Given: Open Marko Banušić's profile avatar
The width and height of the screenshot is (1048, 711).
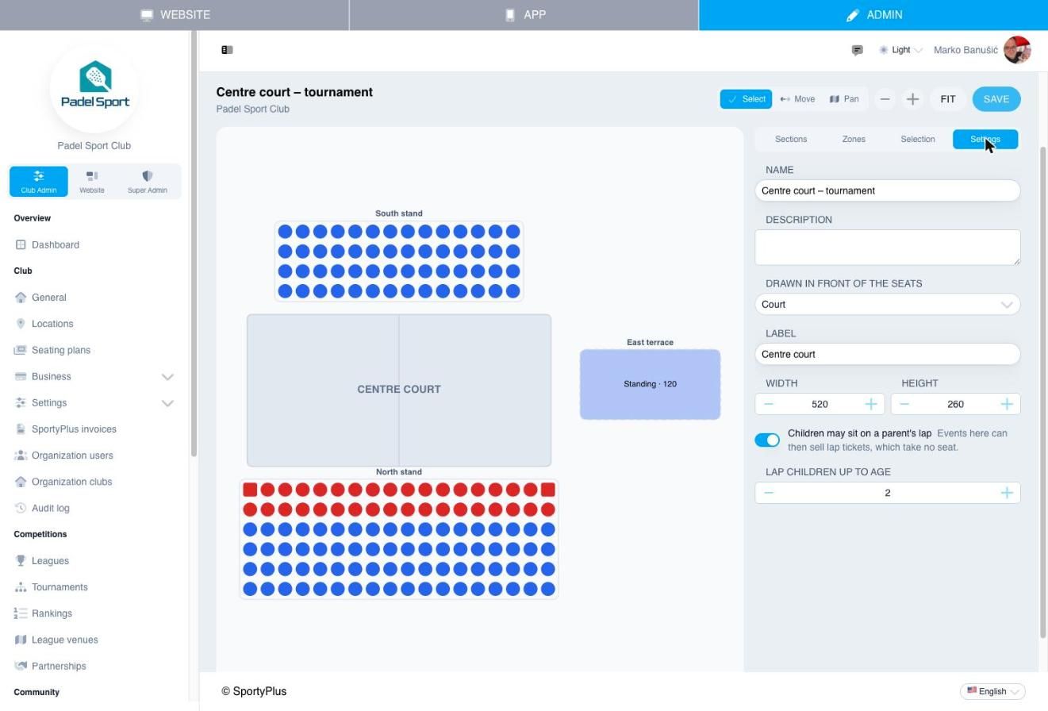Looking at the screenshot, I should (1017, 50).
